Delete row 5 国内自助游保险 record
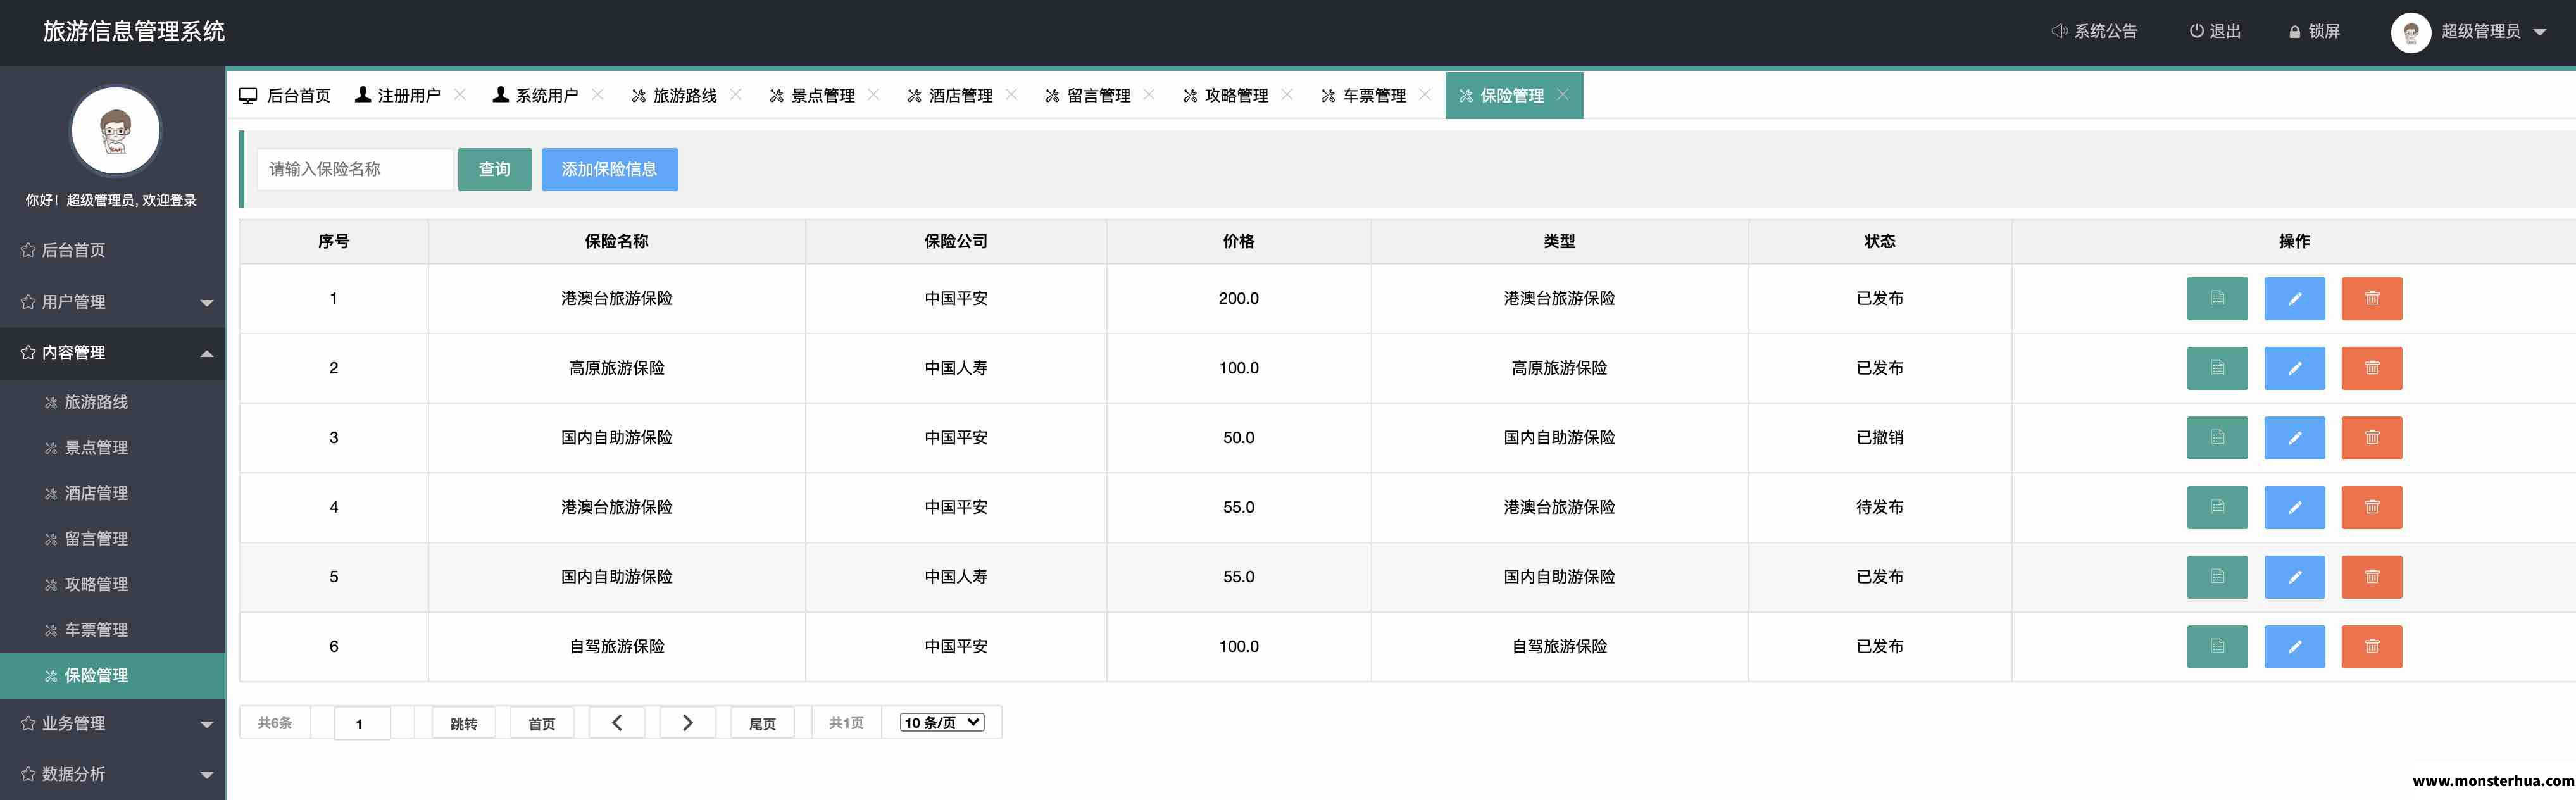Screen dimensions: 2576x800 click(x=2371, y=577)
